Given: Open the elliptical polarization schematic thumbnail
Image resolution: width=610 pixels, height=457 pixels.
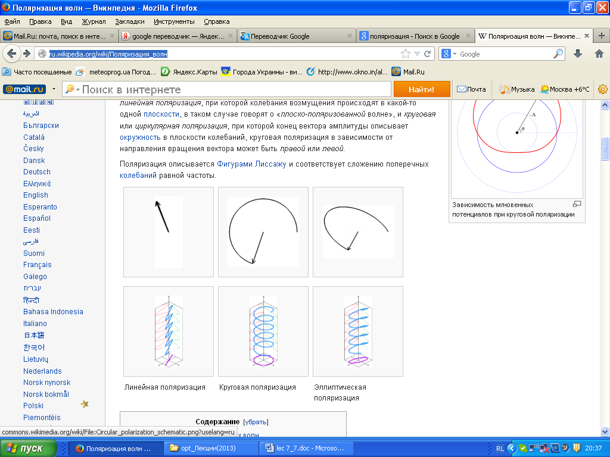Looking at the screenshot, I should pyautogui.click(x=358, y=232).
